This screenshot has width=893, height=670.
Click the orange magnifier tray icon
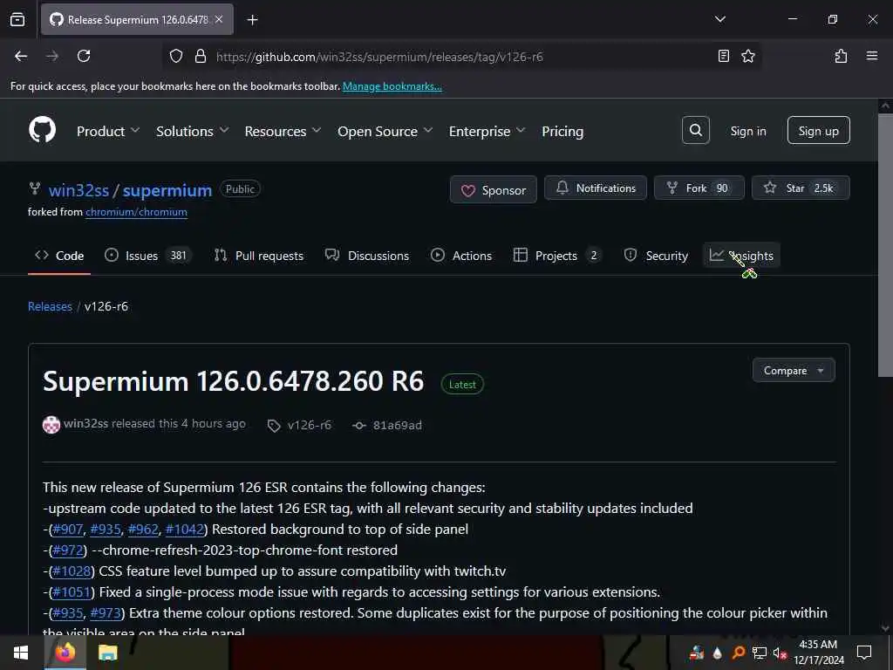click(x=738, y=653)
